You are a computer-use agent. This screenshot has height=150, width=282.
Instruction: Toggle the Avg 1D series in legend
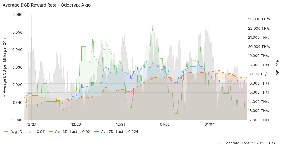click(16, 131)
